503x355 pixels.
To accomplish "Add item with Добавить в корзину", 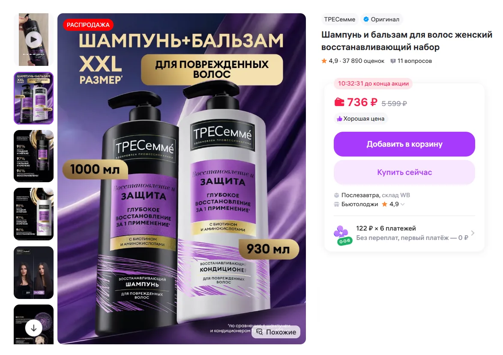I will tap(404, 145).
